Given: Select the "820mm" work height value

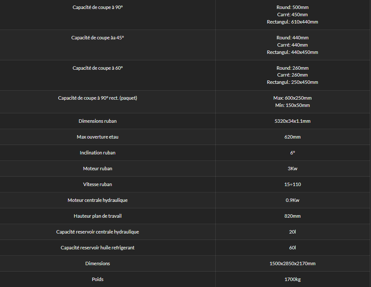Looking at the screenshot, I should tap(292, 216).
